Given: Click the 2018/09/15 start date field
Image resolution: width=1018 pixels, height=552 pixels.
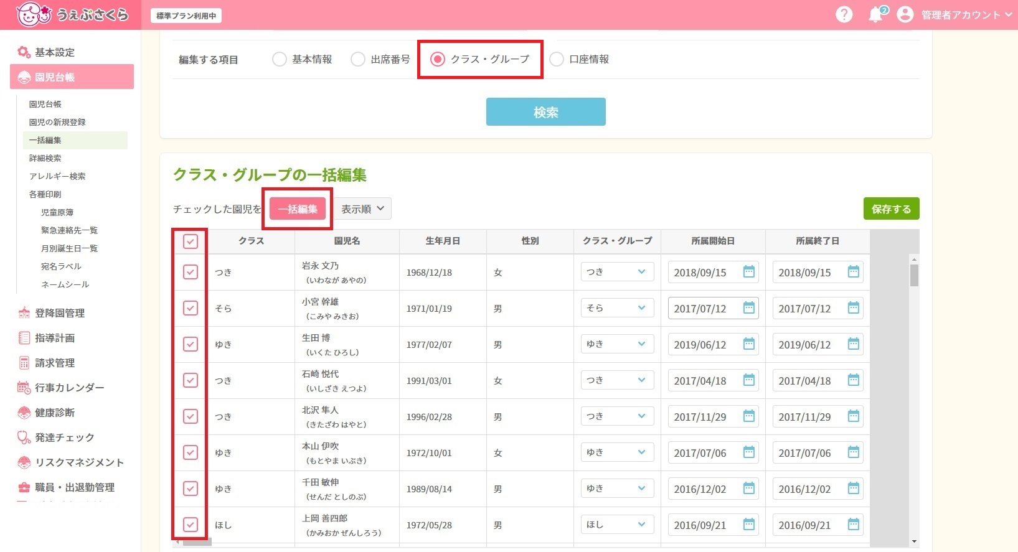Looking at the screenshot, I should [x=713, y=272].
